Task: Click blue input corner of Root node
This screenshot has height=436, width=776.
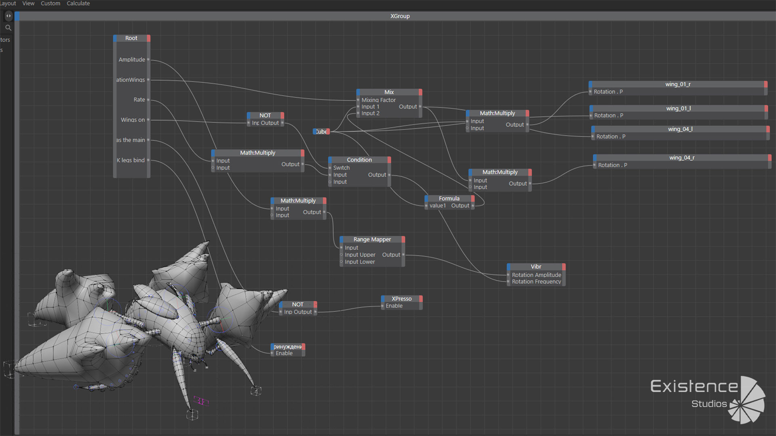Action: click(115, 38)
